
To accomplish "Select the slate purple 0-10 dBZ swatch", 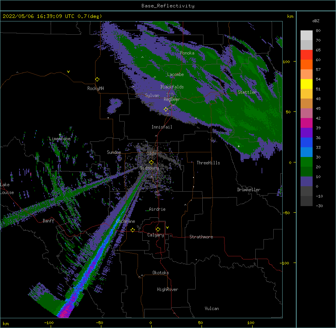I will click(306, 182).
